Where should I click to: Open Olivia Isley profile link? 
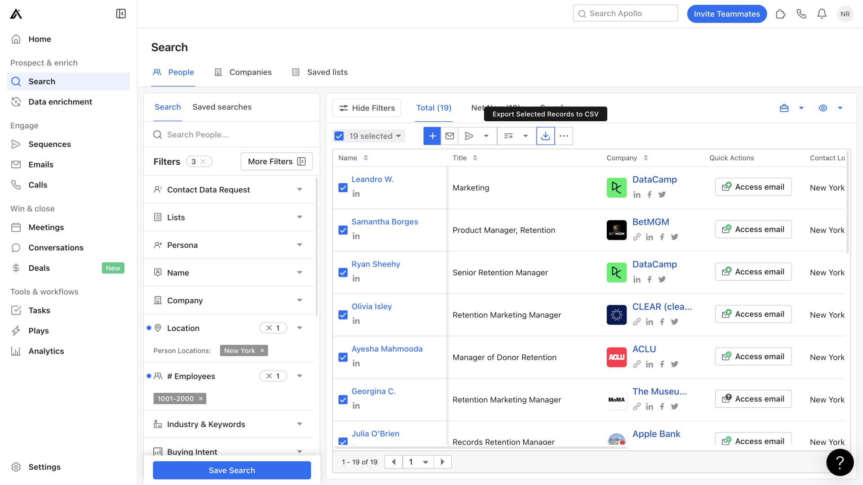coord(372,307)
